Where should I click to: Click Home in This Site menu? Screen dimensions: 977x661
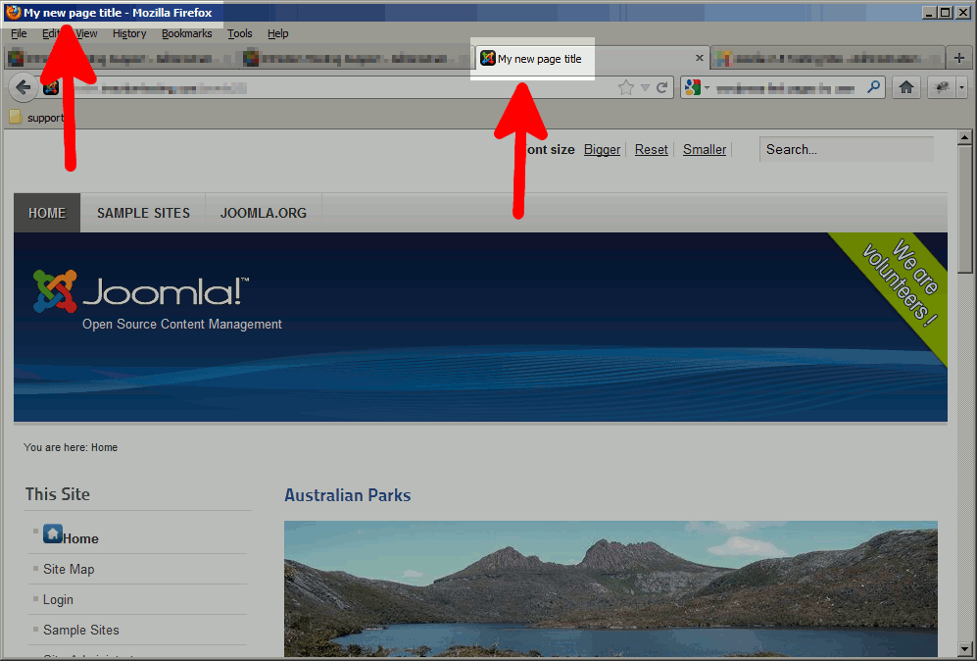pyautogui.click(x=80, y=538)
